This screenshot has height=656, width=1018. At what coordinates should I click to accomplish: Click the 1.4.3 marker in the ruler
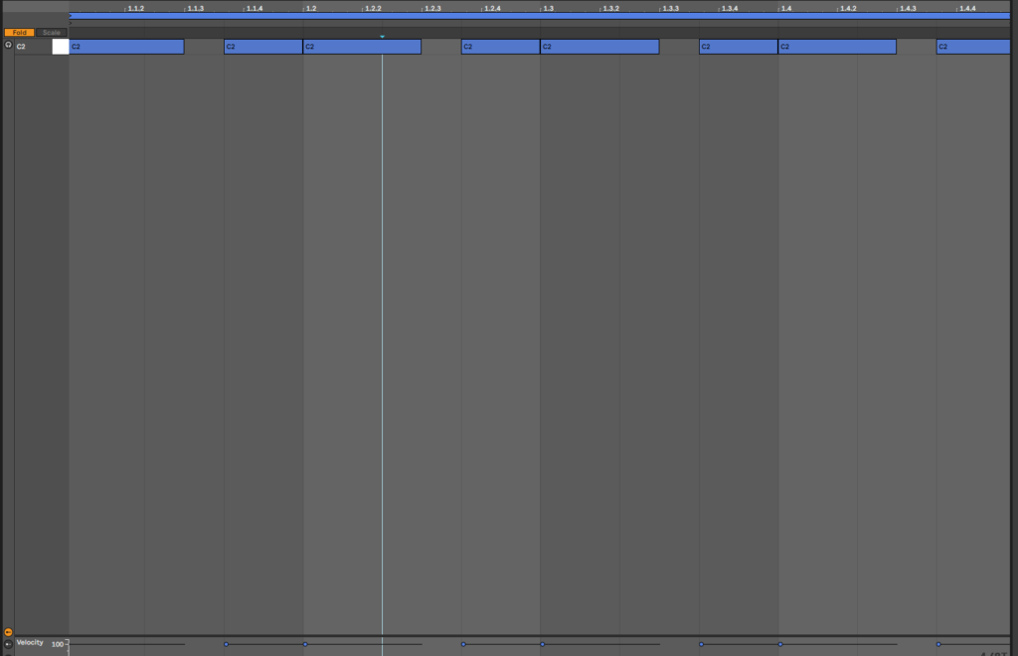coord(907,9)
